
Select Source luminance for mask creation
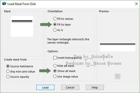[20, 66]
